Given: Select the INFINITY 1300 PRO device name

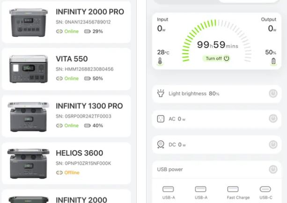Looking at the screenshot, I should tap(89, 106).
